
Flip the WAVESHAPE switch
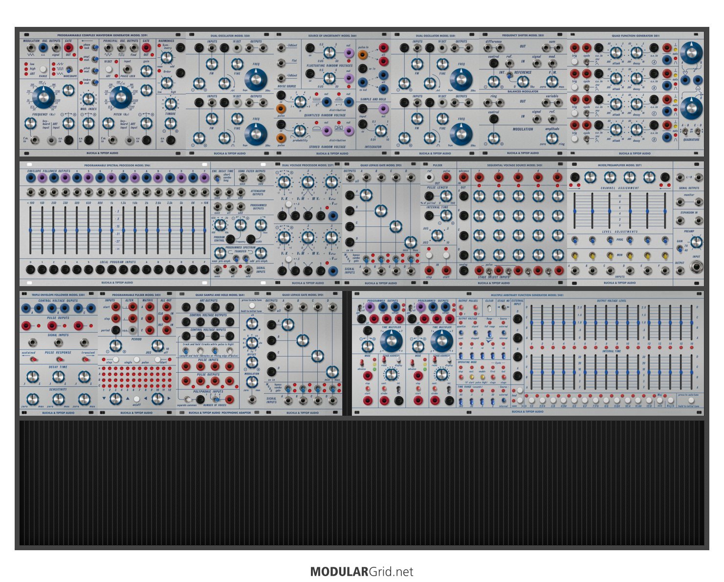click(69, 69)
